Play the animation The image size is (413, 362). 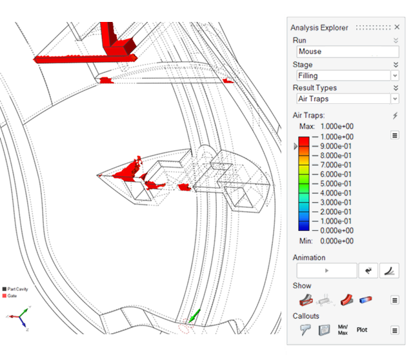(x=327, y=271)
